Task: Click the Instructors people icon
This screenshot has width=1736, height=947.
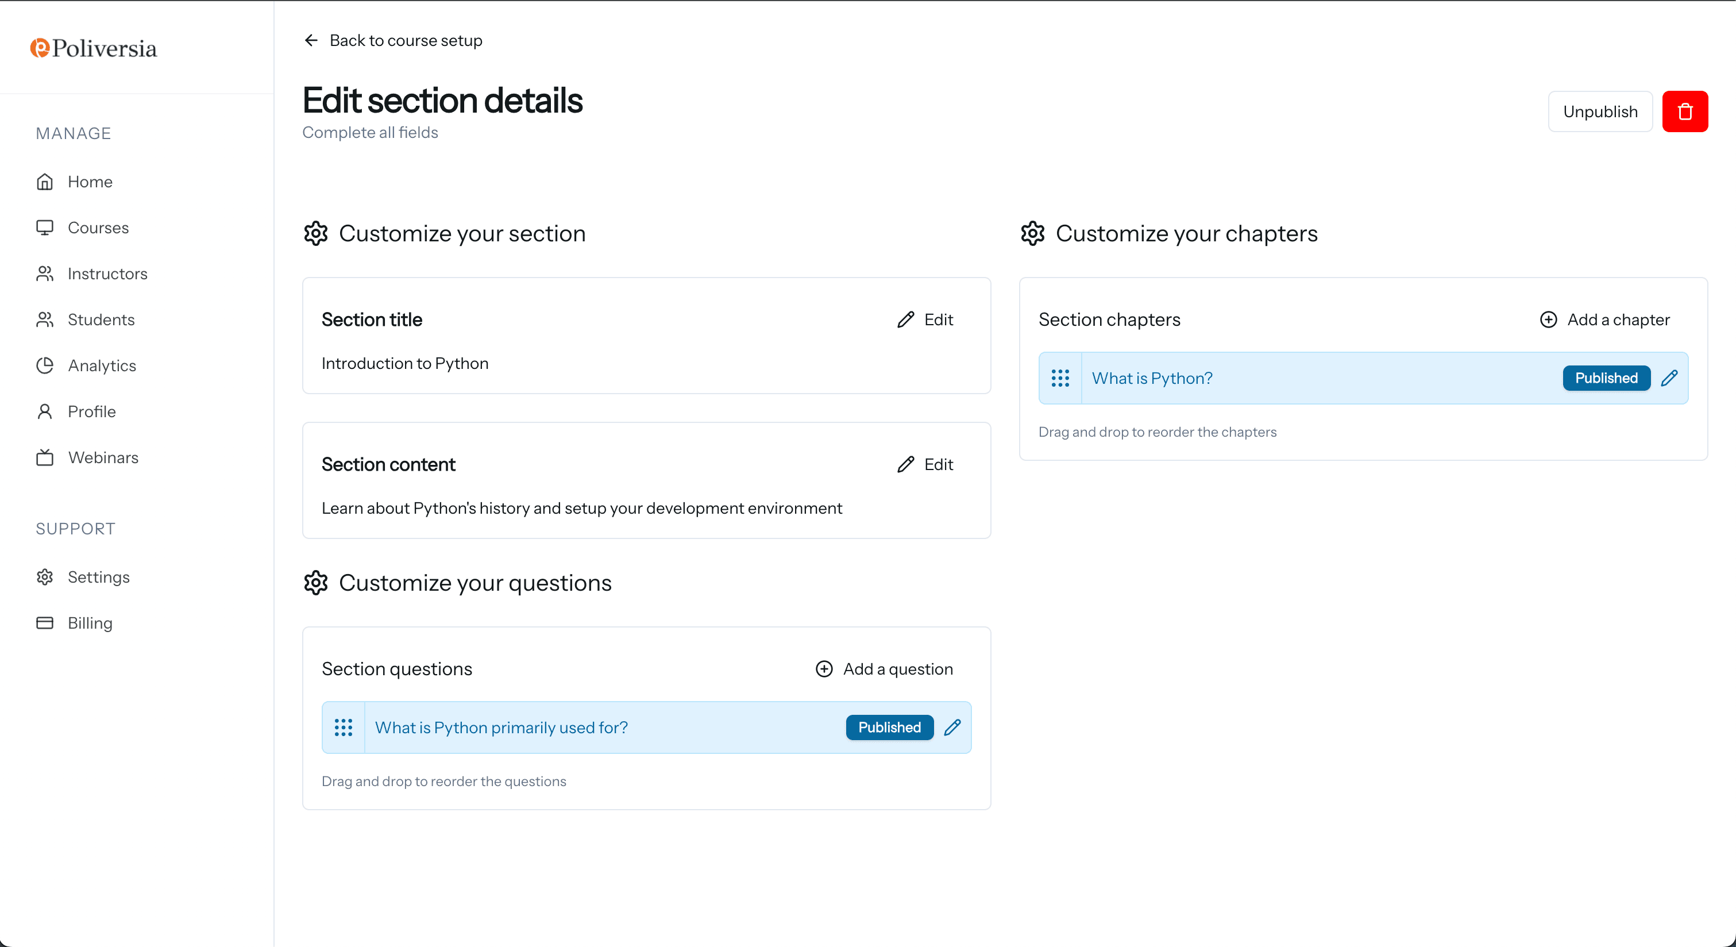Action: 44,273
